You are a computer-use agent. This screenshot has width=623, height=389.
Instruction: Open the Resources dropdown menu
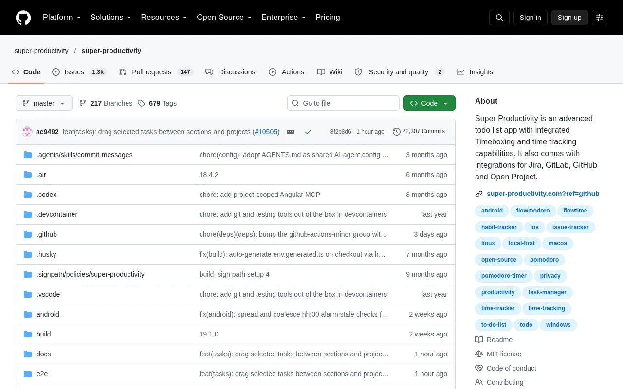point(164,18)
